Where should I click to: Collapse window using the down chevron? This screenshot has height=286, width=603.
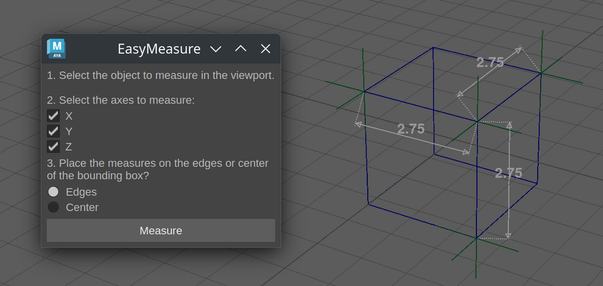(216, 48)
